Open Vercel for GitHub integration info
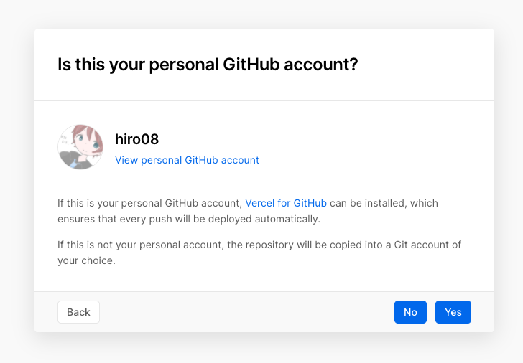The image size is (523, 363). coord(286,203)
